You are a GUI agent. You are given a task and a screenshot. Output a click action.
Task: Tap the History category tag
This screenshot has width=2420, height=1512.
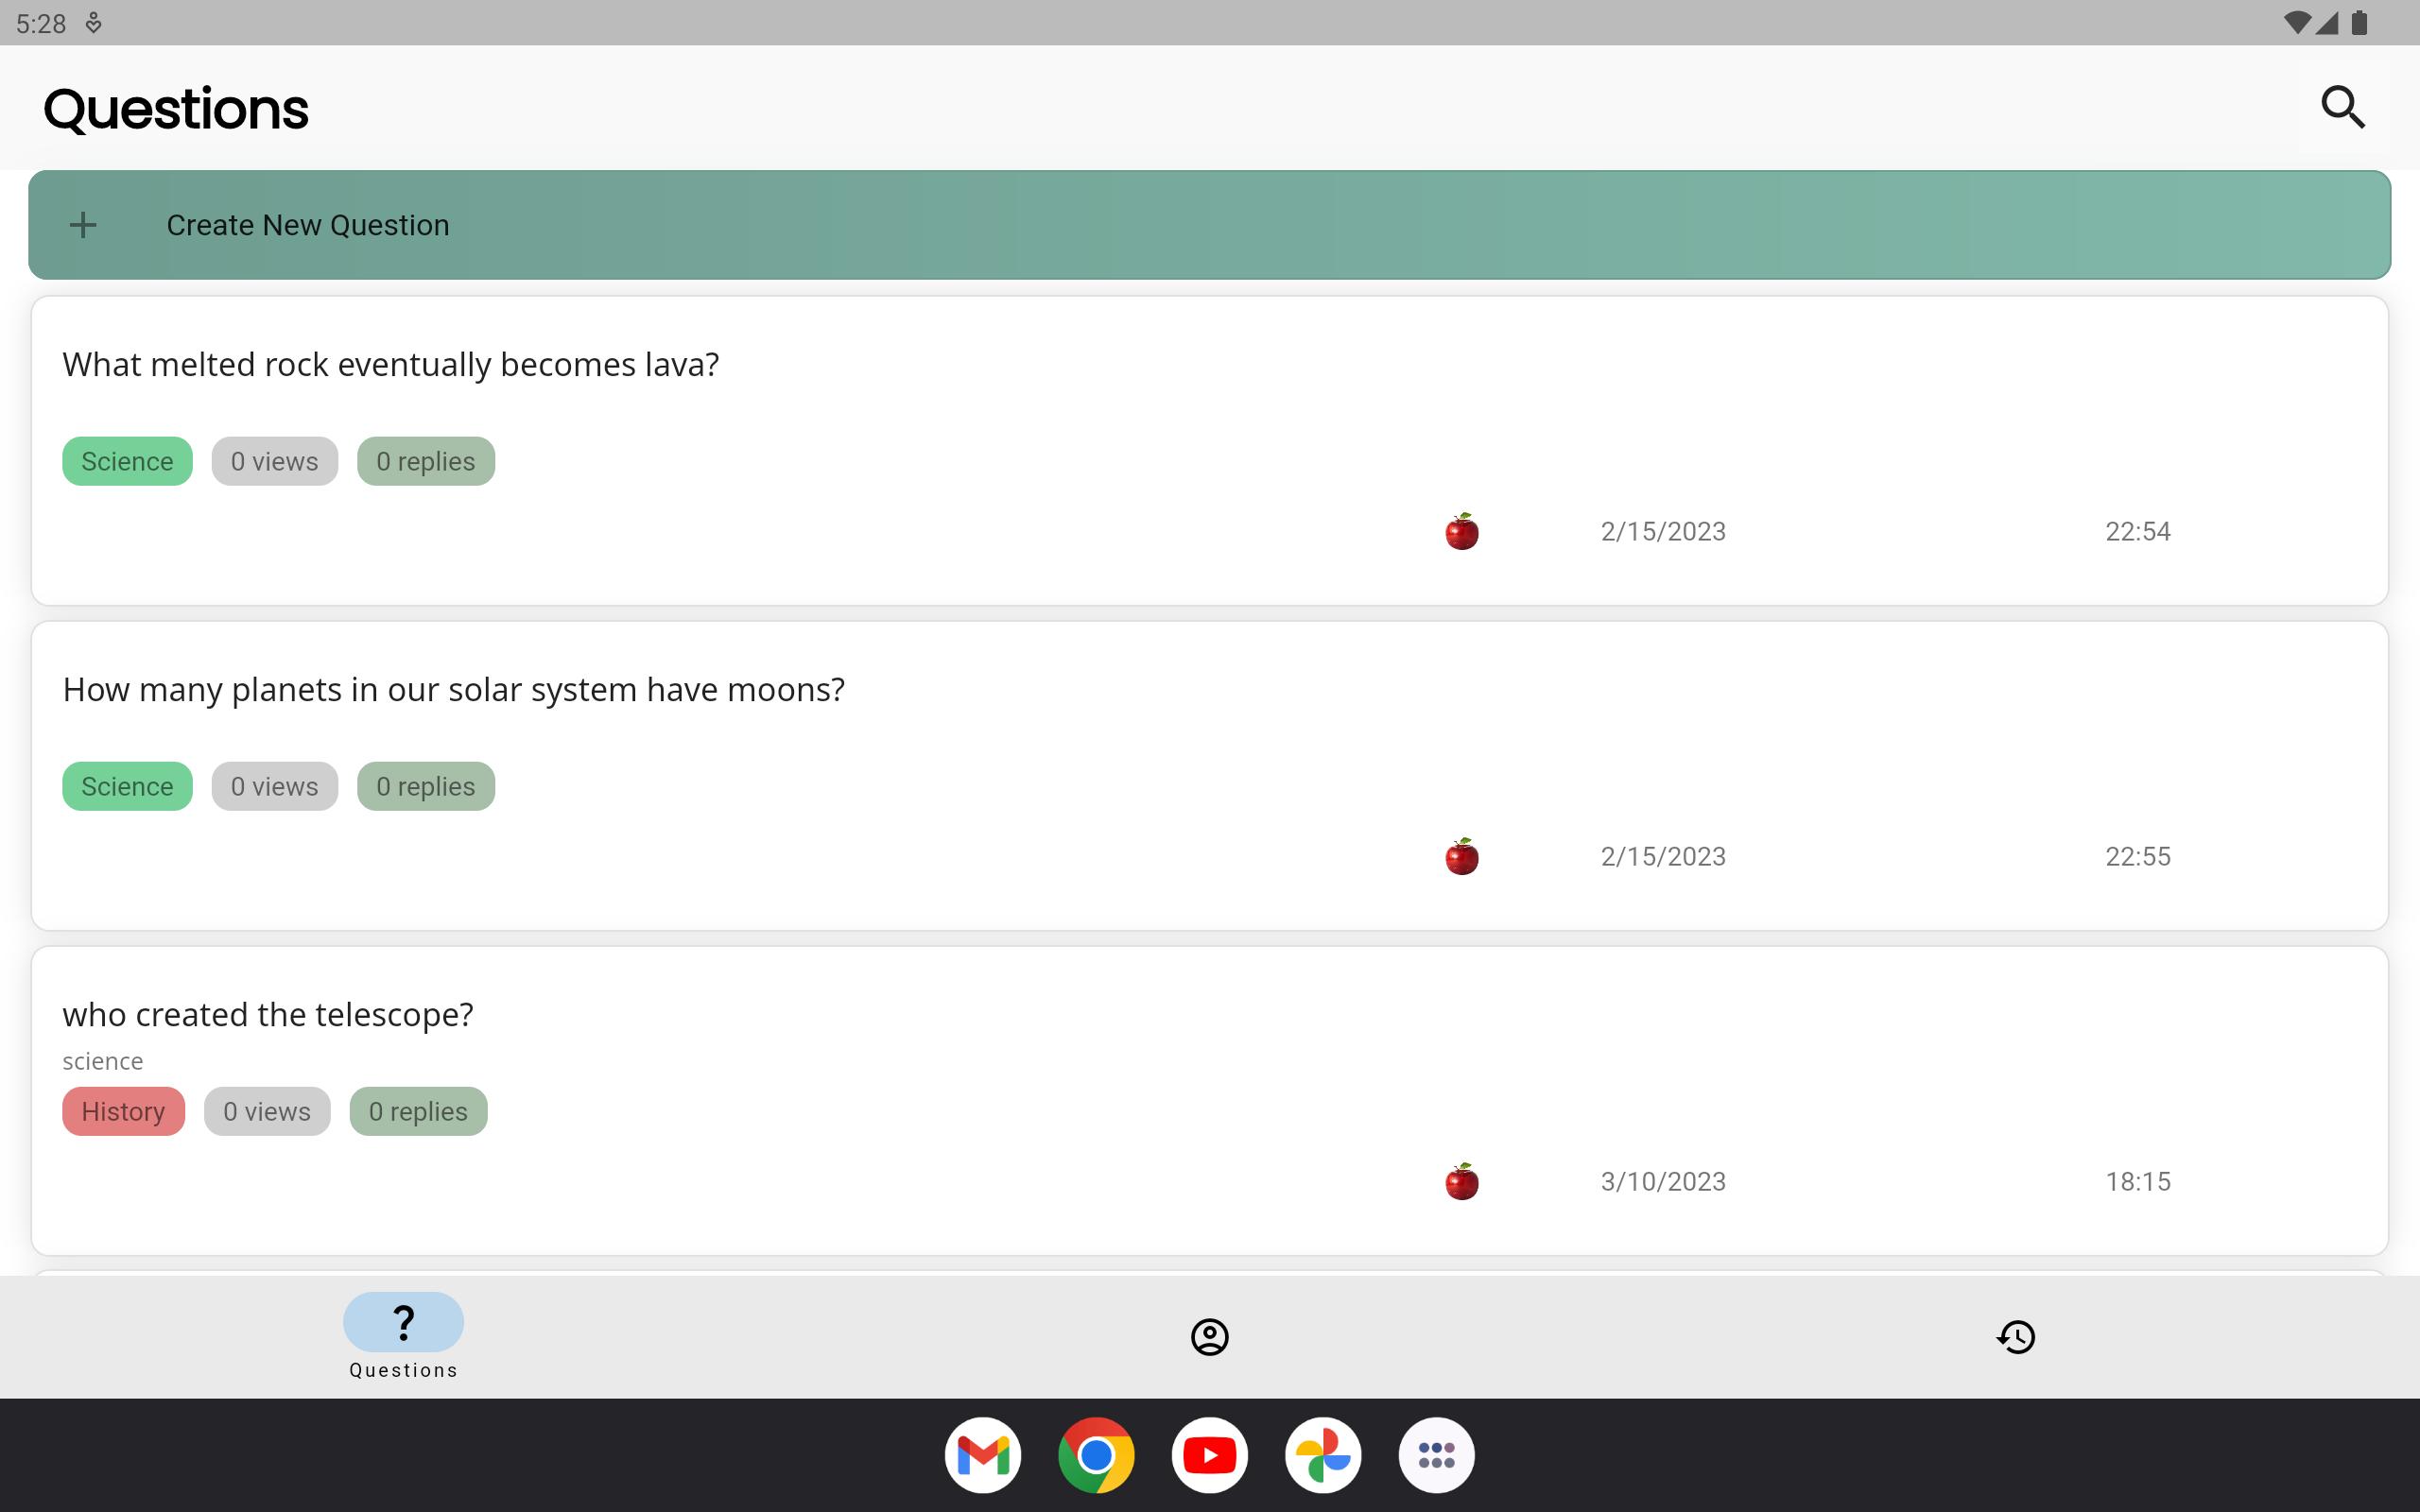[123, 1111]
